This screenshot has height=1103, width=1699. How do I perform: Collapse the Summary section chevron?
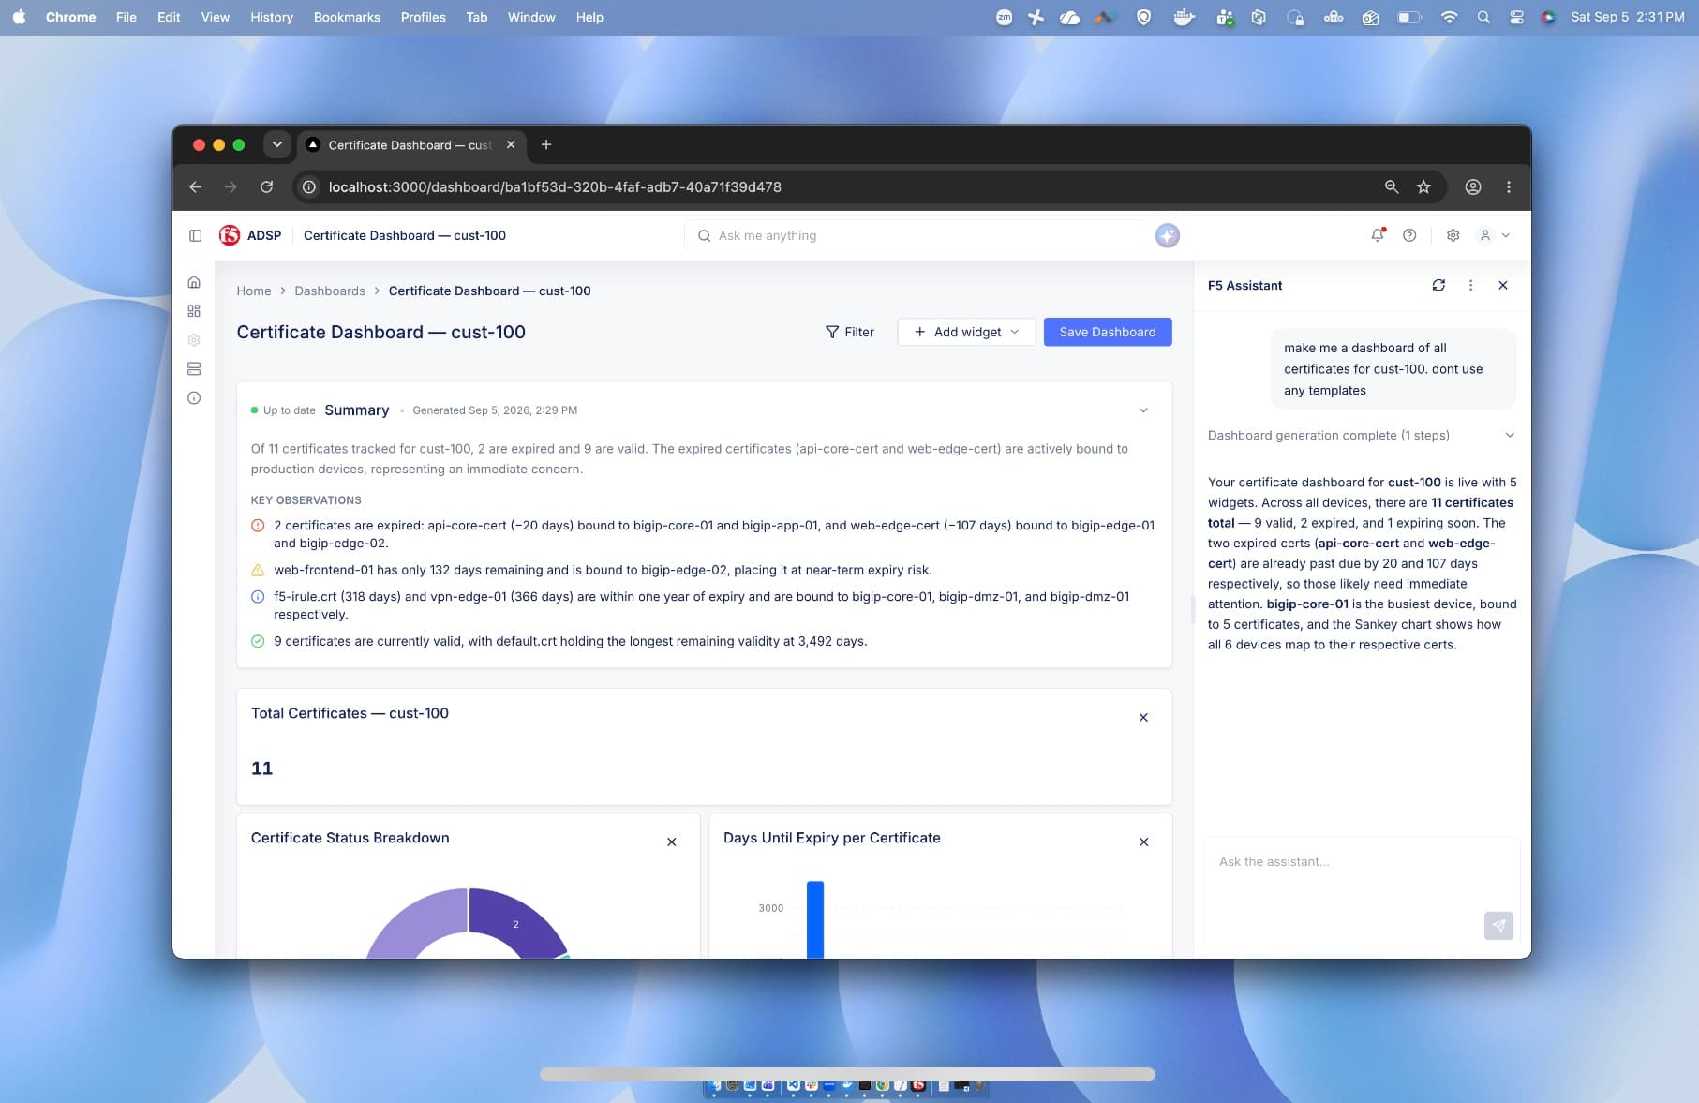[1143, 410]
